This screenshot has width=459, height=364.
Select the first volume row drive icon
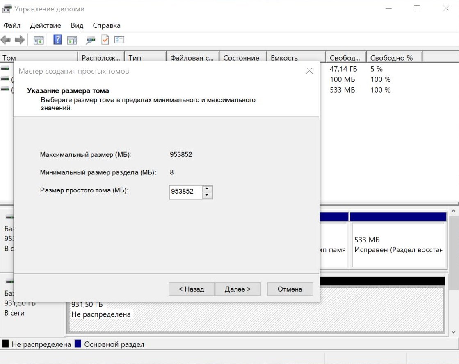5,68
